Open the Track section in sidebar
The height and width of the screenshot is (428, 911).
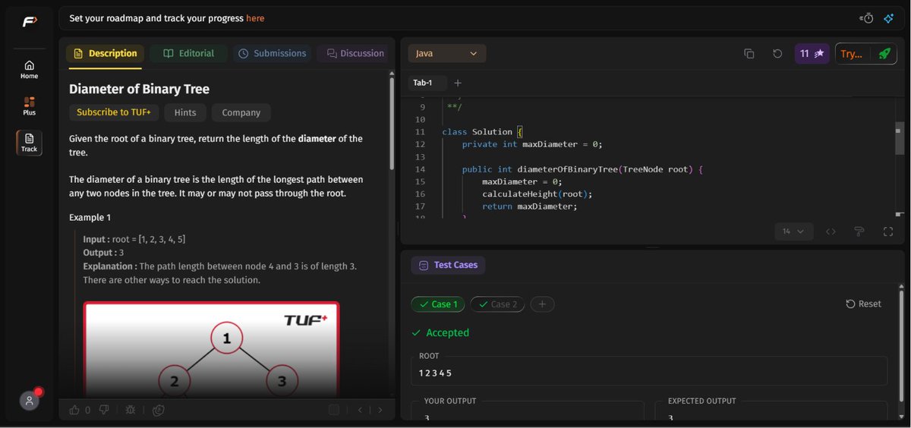tap(29, 143)
